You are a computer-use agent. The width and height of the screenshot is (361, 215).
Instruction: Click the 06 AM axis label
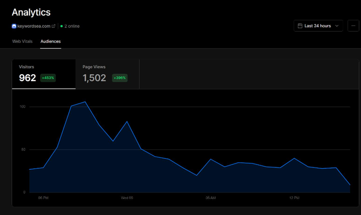click(x=211, y=198)
